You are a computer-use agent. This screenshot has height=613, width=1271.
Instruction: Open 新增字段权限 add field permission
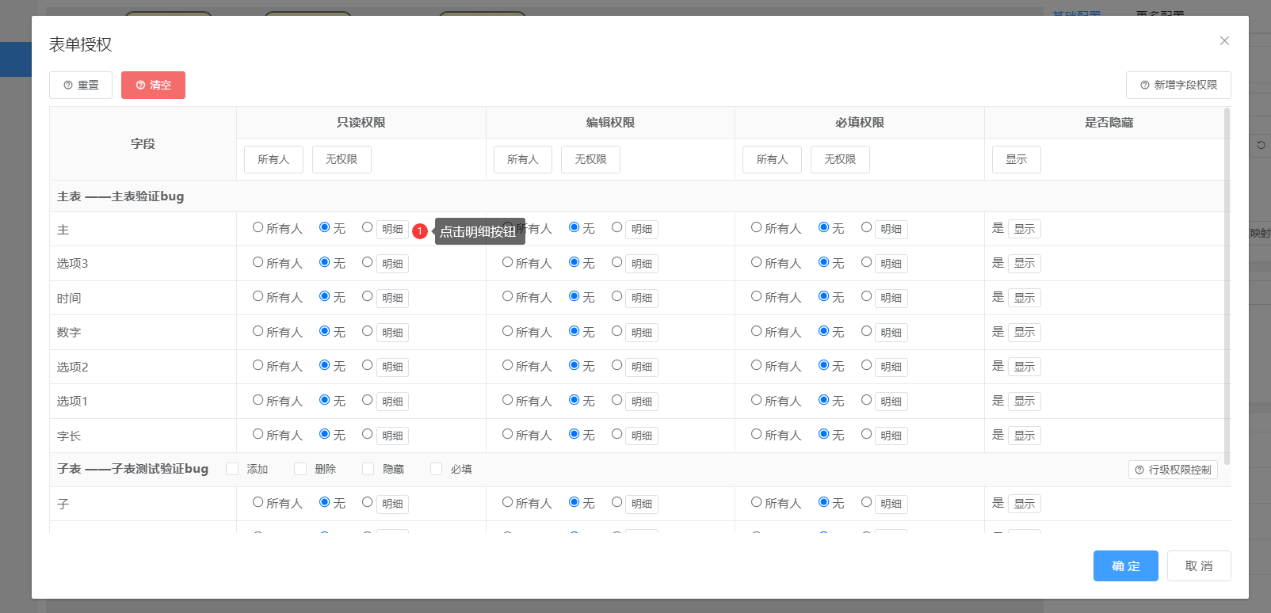click(x=1177, y=85)
